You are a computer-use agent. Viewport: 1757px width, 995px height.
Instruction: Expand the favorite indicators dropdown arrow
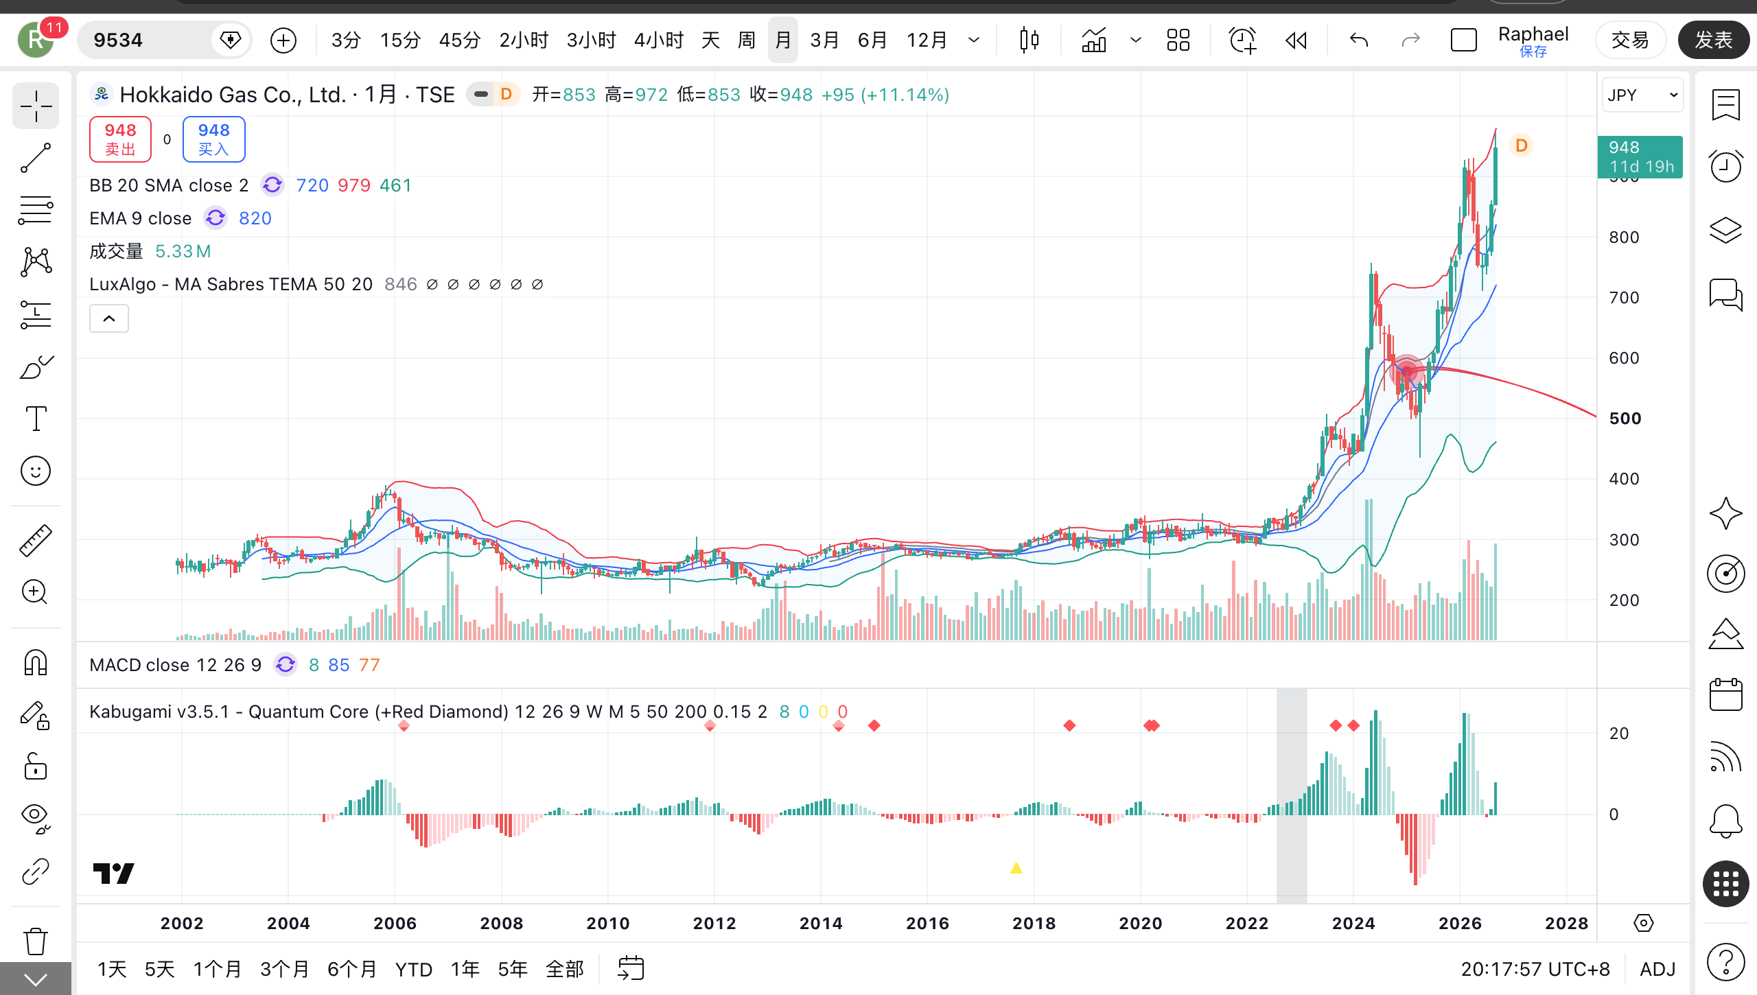pyautogui.click(x=1136, y=40)
